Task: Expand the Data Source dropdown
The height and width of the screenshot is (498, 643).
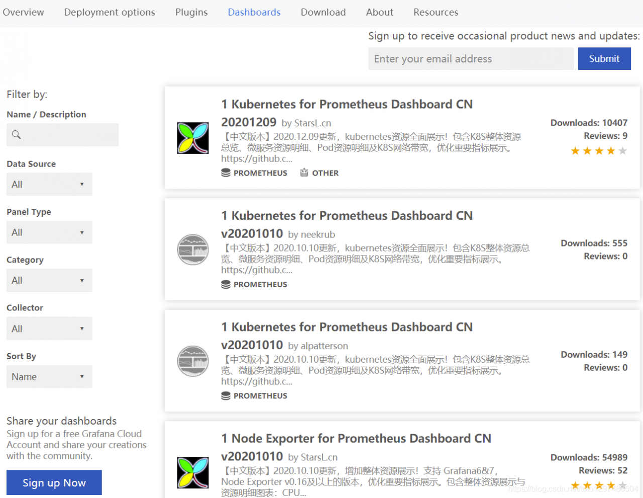Action: pos(49,184)
